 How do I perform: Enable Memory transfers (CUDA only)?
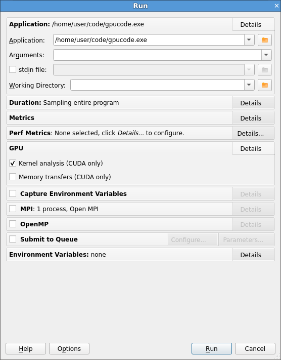point(13,177)
